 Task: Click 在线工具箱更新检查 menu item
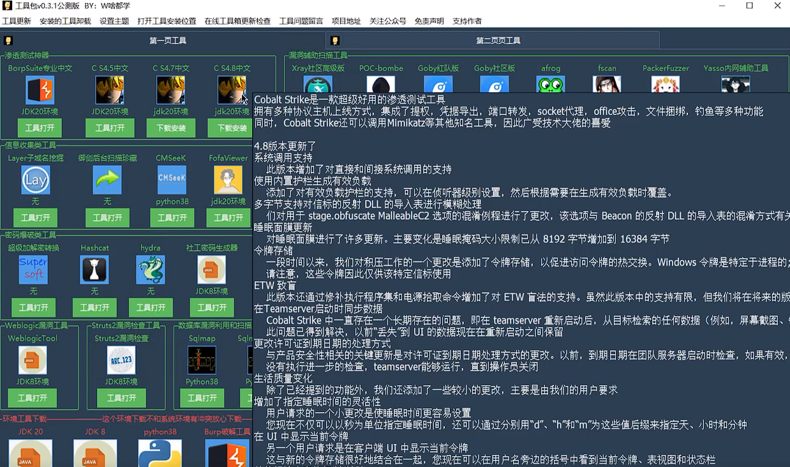[x=237, y=21]
